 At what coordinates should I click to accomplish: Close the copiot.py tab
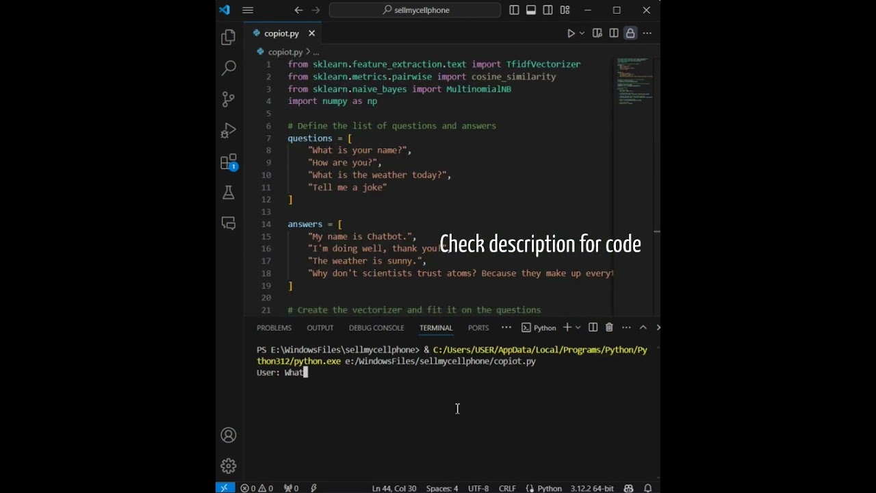pos(311,34)
